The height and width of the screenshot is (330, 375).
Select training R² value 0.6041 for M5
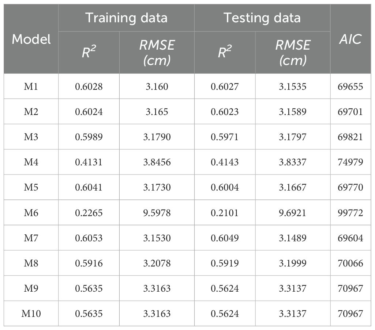[89, 187]
